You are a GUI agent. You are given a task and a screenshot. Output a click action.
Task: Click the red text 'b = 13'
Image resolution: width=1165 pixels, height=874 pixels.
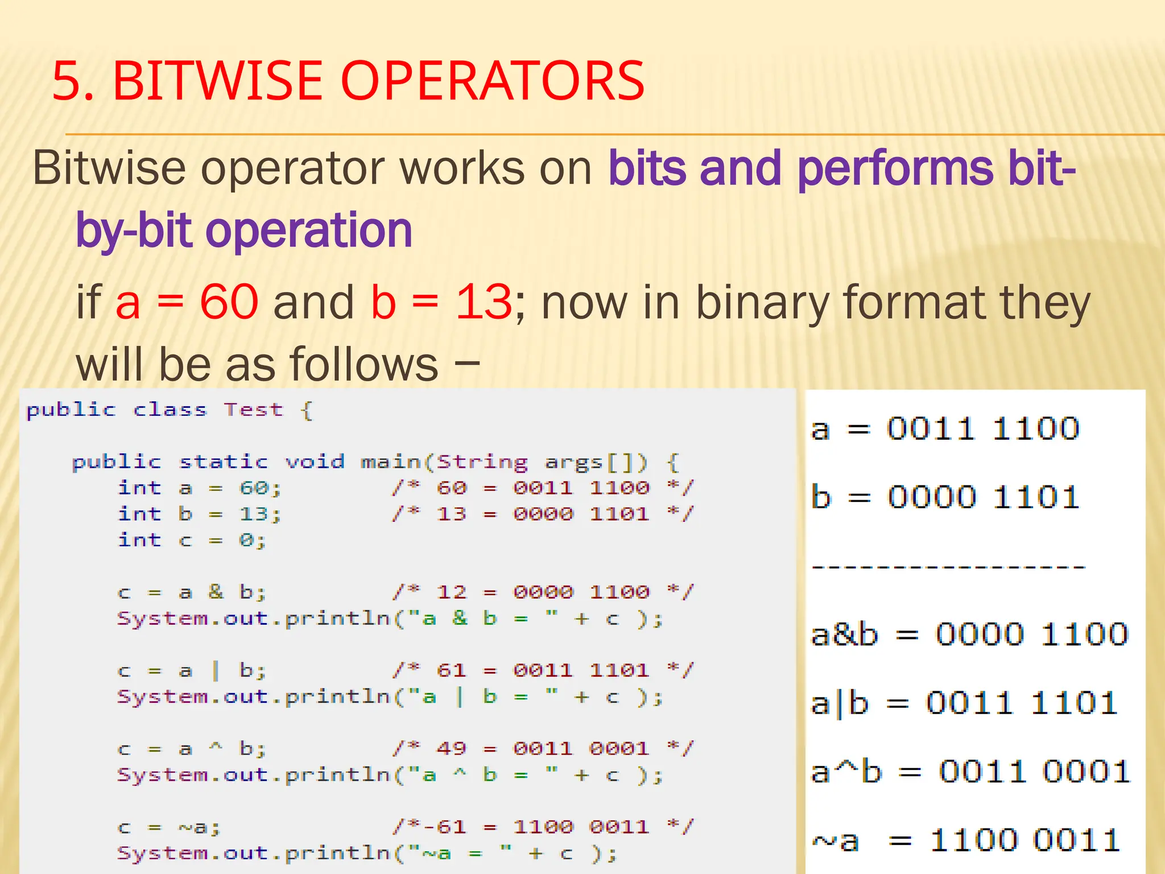[x=441, y=302]
